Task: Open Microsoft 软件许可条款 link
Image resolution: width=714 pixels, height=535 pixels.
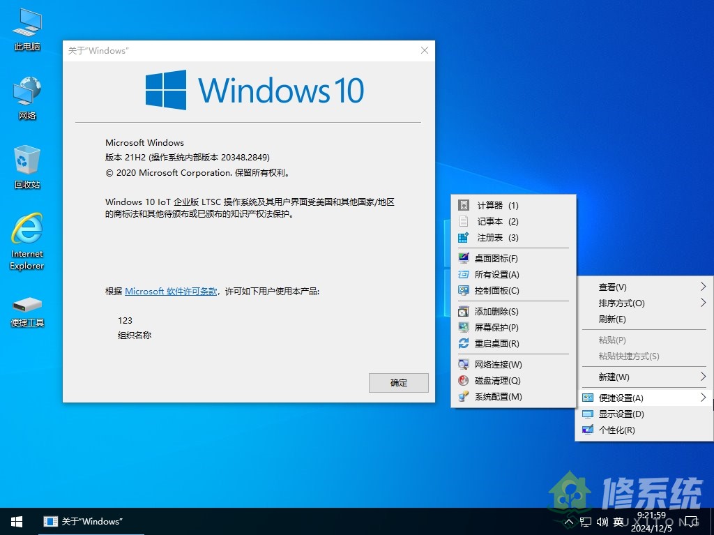Action: tap(171, 291)
